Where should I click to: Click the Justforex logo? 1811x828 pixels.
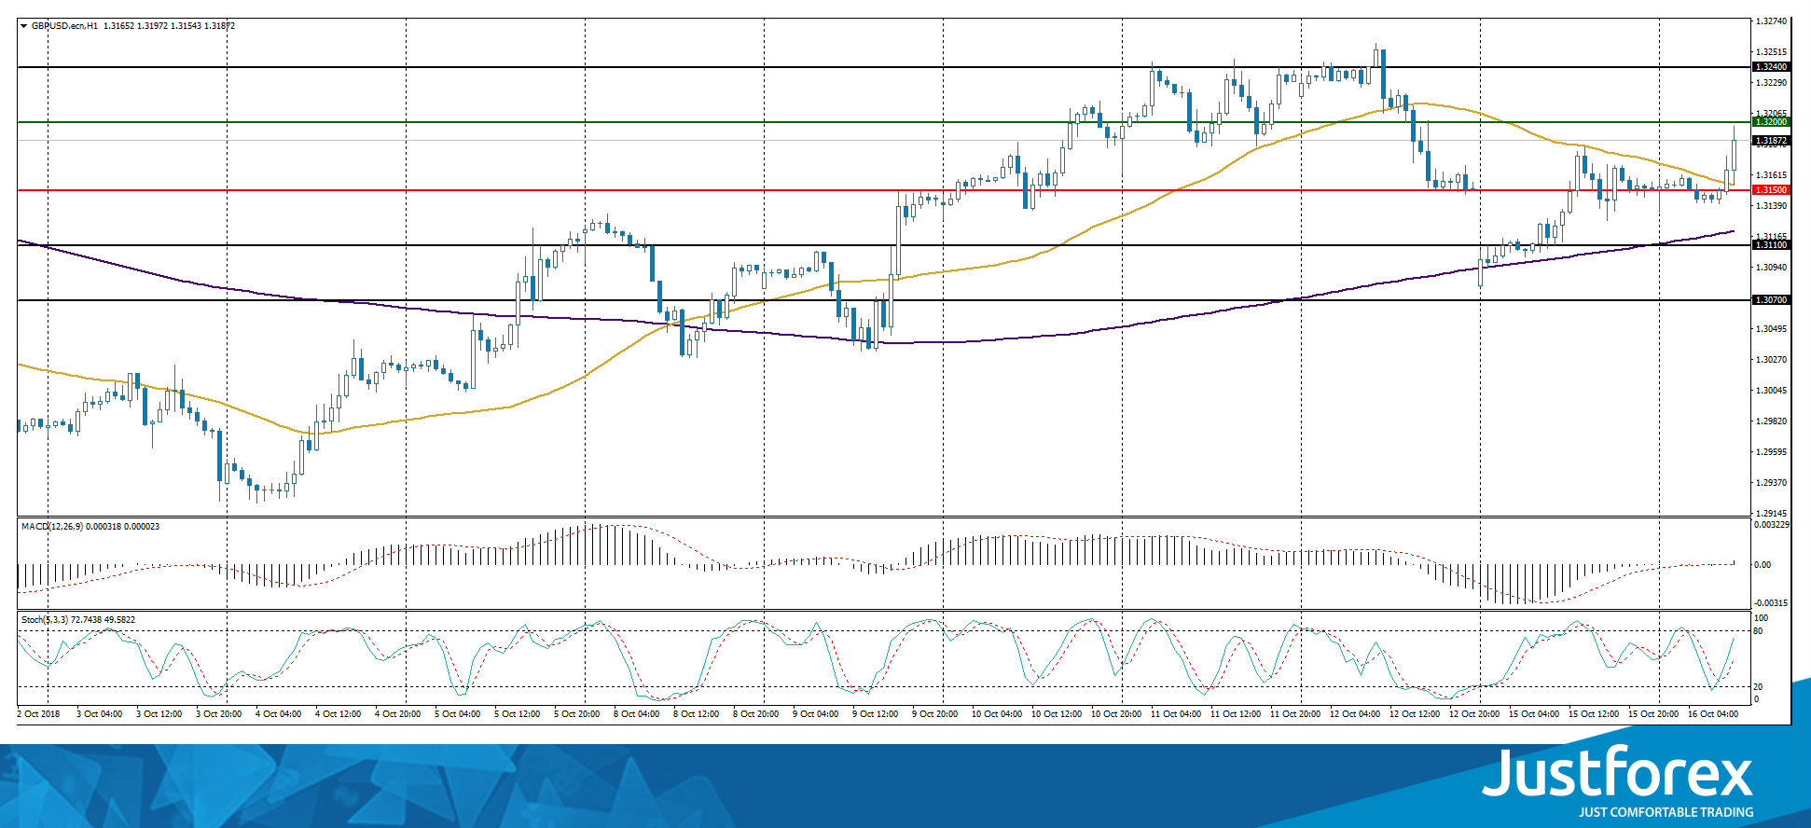tap(1618, 773)
